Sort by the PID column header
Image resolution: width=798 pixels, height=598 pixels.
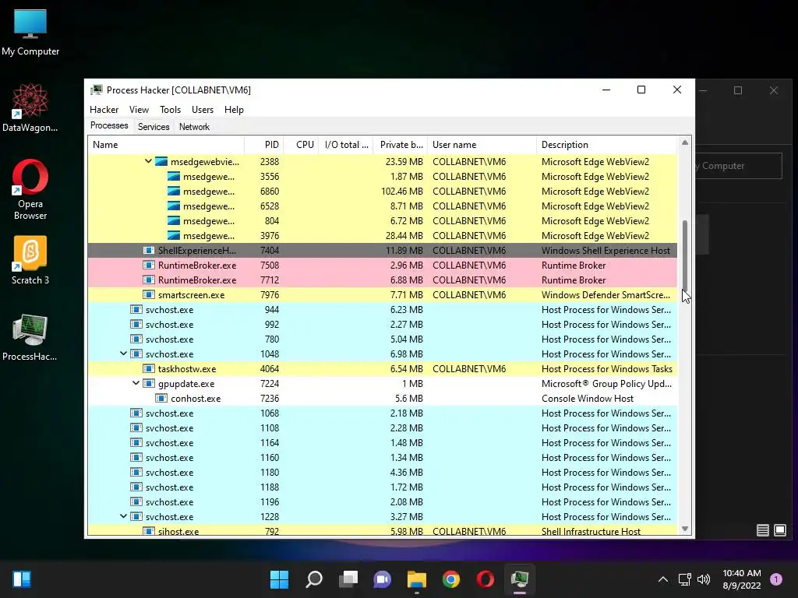(264, 144)
